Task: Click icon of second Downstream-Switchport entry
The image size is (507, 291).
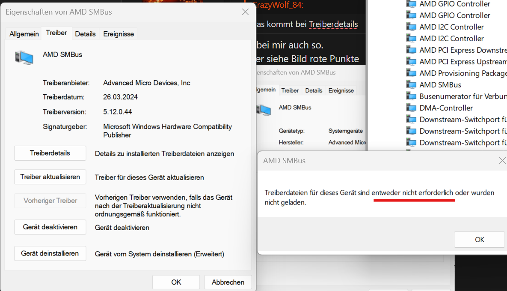Action: 411,131
